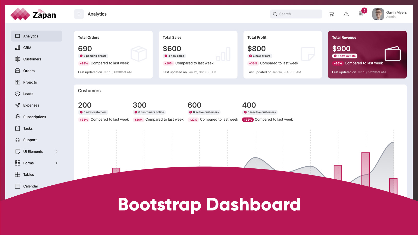418x235 pixels.
Task: Click the 7 new outlets badge
Action: click(x=345, y=56)
